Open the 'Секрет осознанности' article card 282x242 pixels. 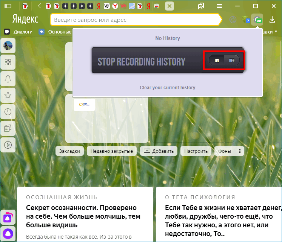pyautogui.click(x=85, y=215)
